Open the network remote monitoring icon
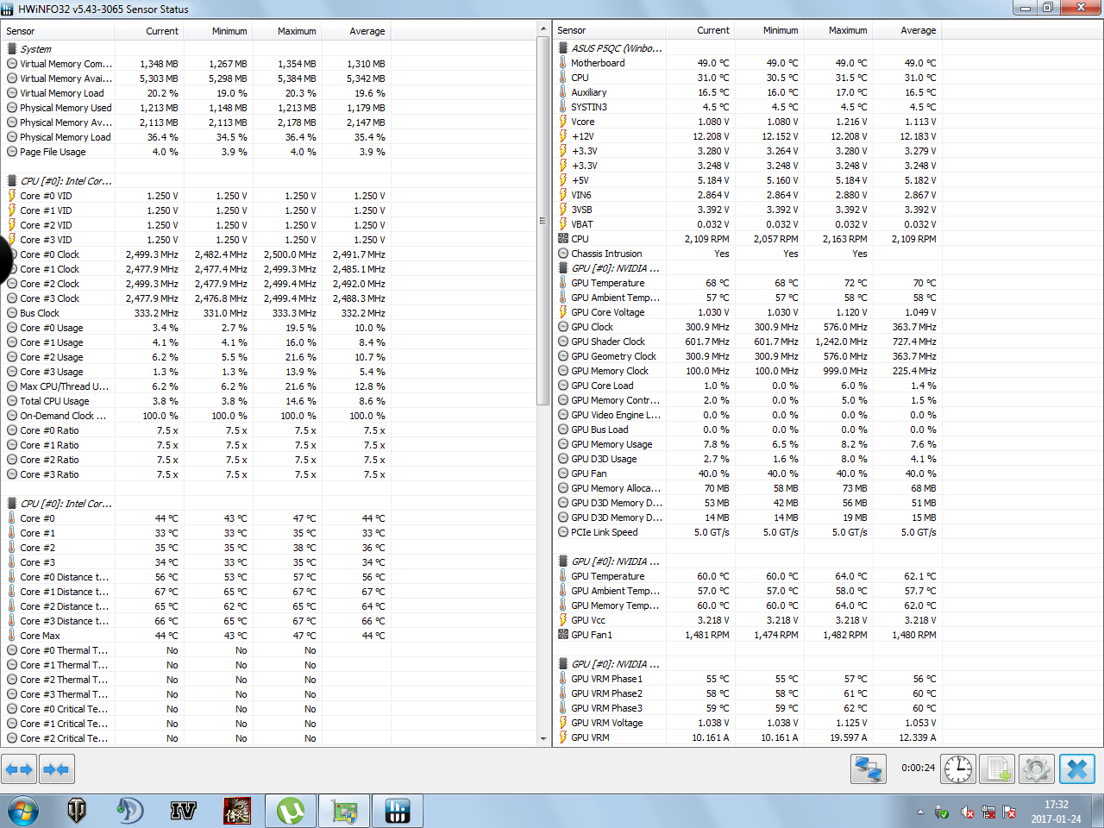This screenshot has width=1104, height=828. pos(868,768)
